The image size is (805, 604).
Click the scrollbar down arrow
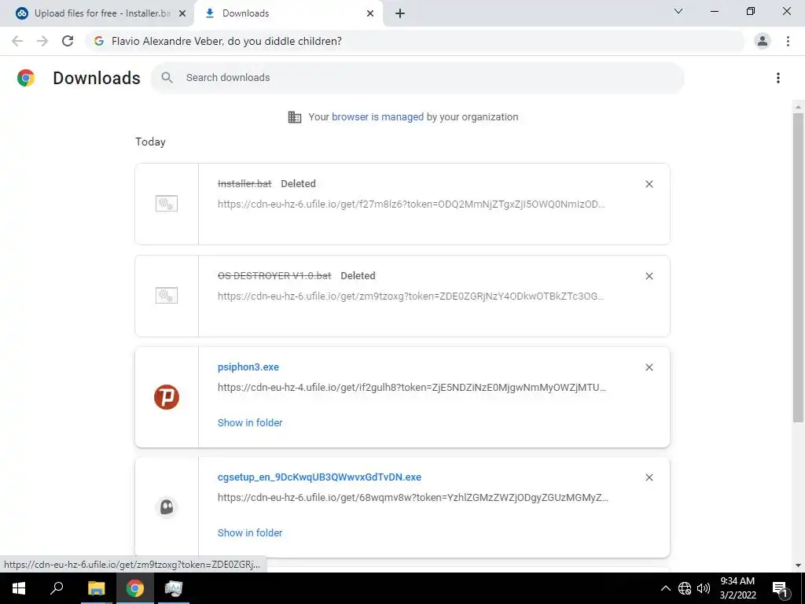click(798, 565)
